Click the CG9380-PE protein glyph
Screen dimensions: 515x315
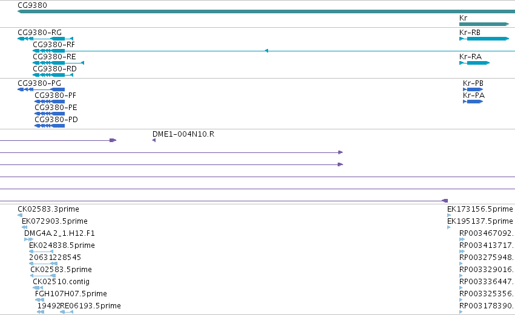point(50,114)
